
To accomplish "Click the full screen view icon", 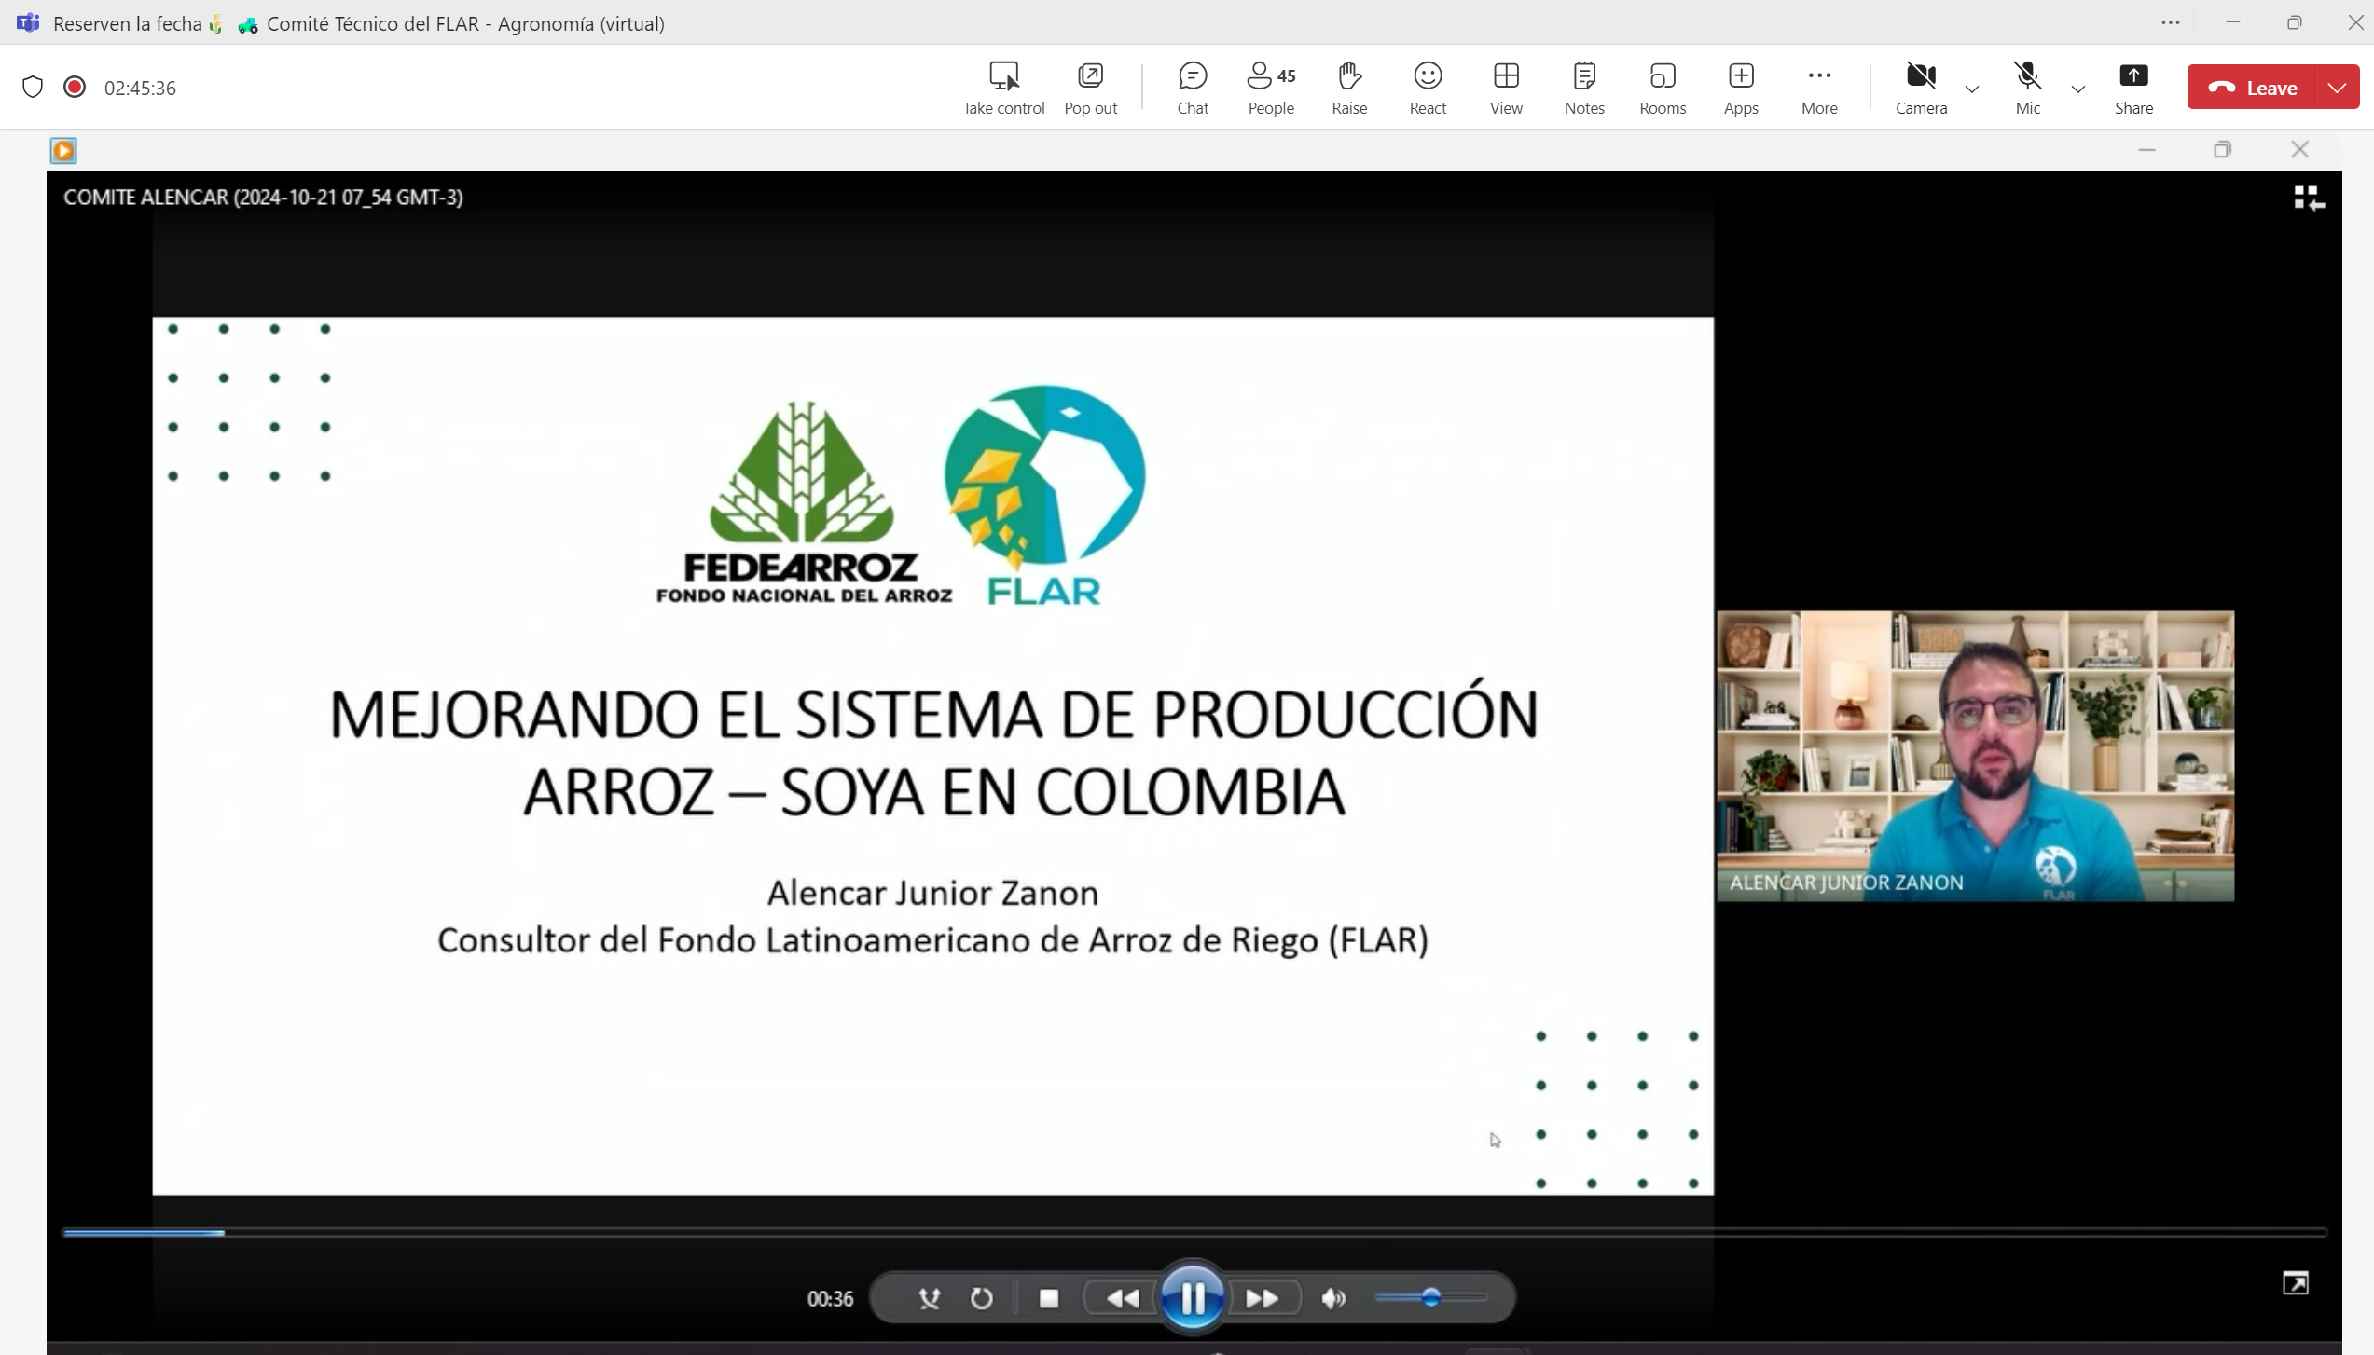I will coord(2296,1283).
